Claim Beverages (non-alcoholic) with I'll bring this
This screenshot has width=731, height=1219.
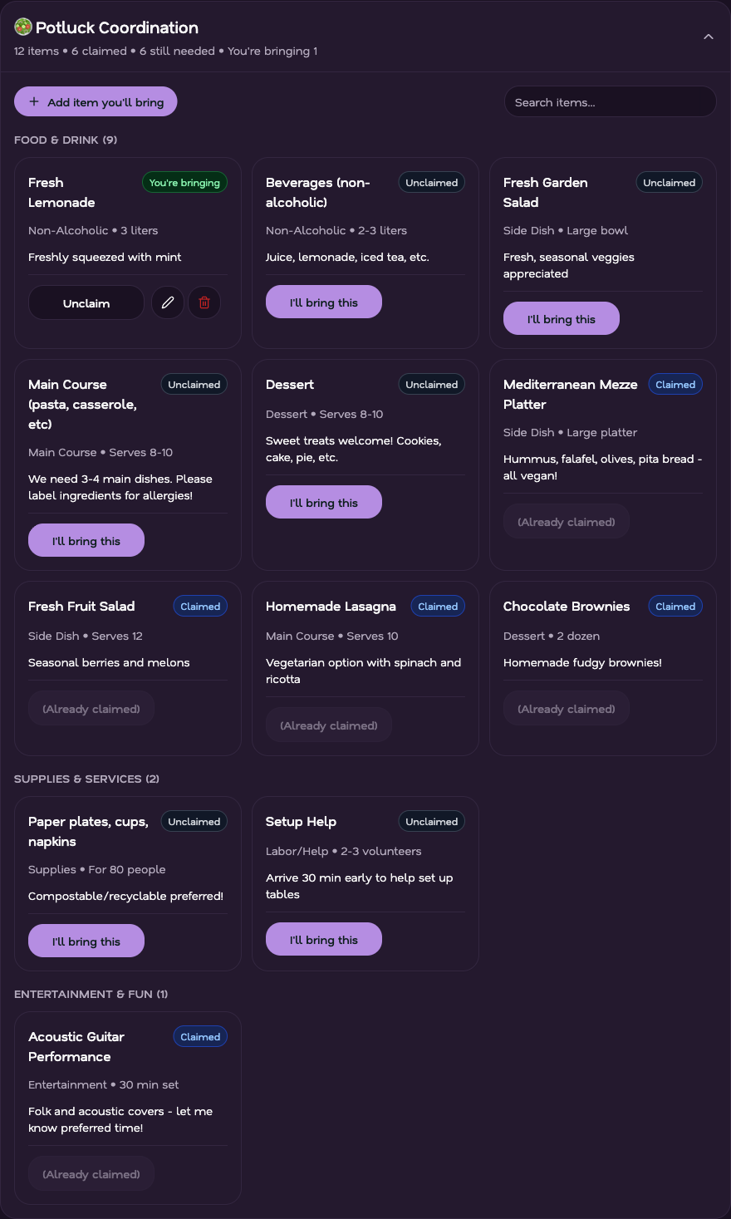coord(324,302)
